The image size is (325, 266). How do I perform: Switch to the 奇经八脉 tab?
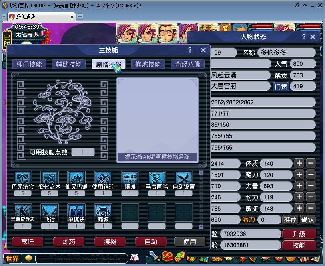click(188, 65)
